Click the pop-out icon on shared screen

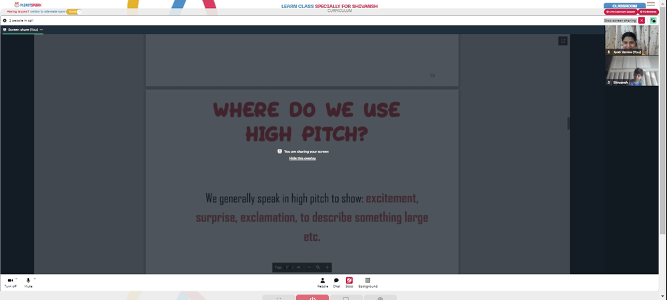point(563,41)
